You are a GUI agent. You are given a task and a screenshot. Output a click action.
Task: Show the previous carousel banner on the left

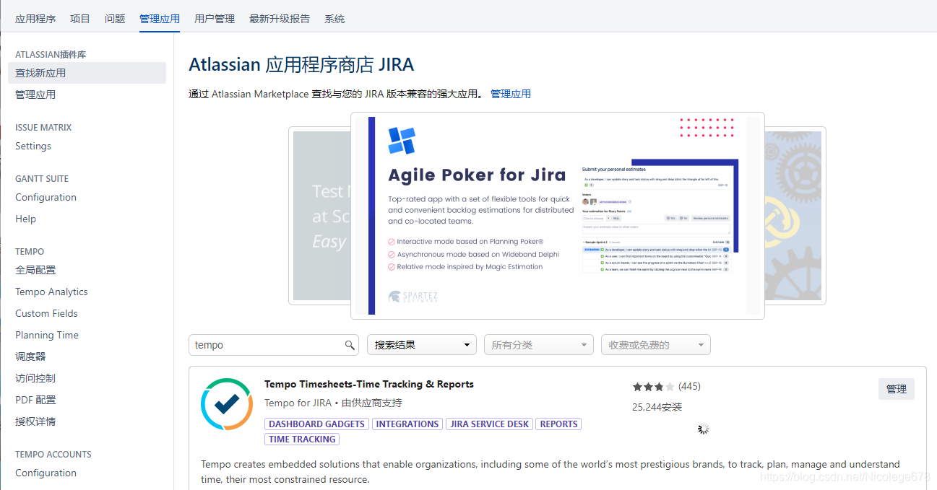tap(320, 215)
